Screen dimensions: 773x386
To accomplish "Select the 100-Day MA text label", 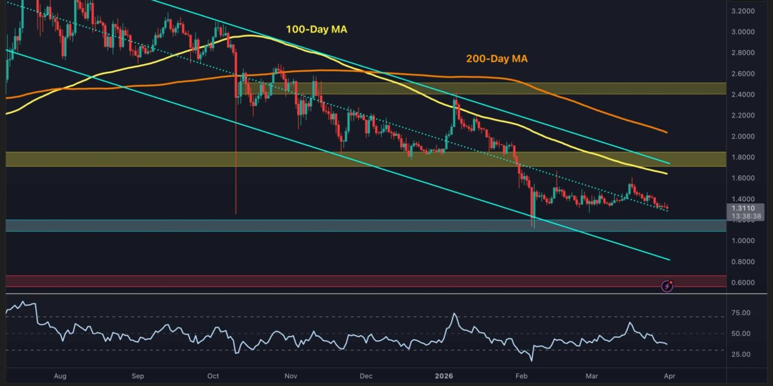I will tap(316, 29).
